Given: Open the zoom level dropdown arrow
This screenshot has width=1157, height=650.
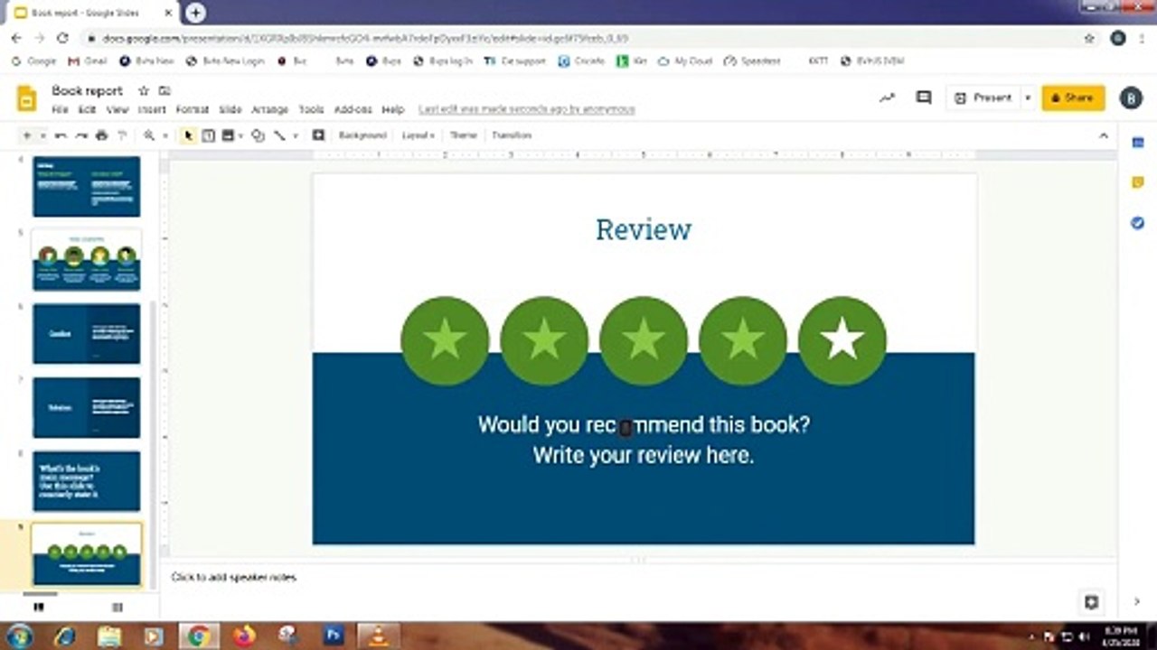Looking at the screenshot, I should 165,135.
